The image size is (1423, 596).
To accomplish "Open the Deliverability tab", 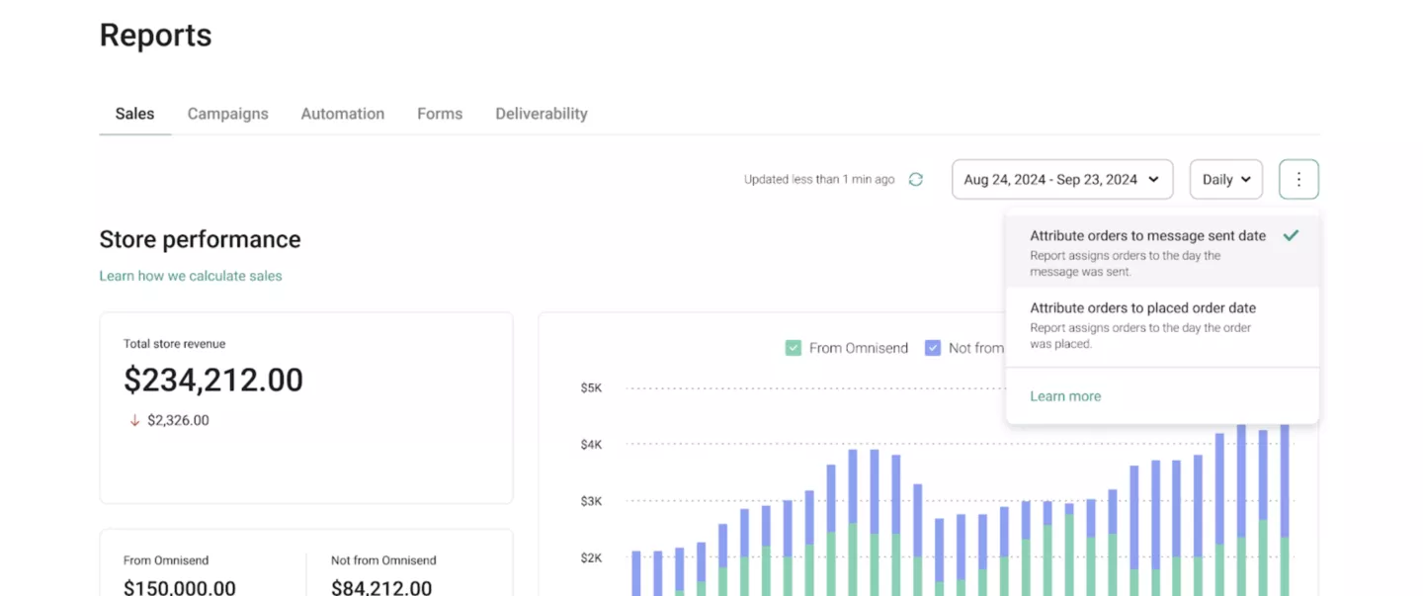I will click(x=542, y=114).
